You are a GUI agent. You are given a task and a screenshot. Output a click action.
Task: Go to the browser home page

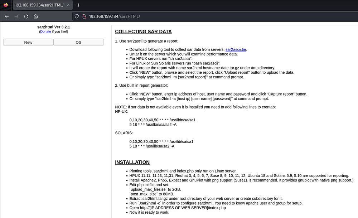click(36, 16)
